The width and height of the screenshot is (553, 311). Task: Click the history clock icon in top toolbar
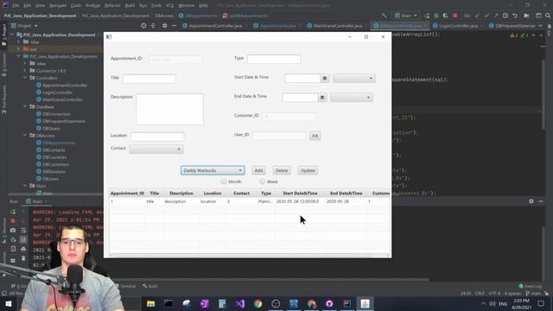pyautogui.click(x=505, y=16)
